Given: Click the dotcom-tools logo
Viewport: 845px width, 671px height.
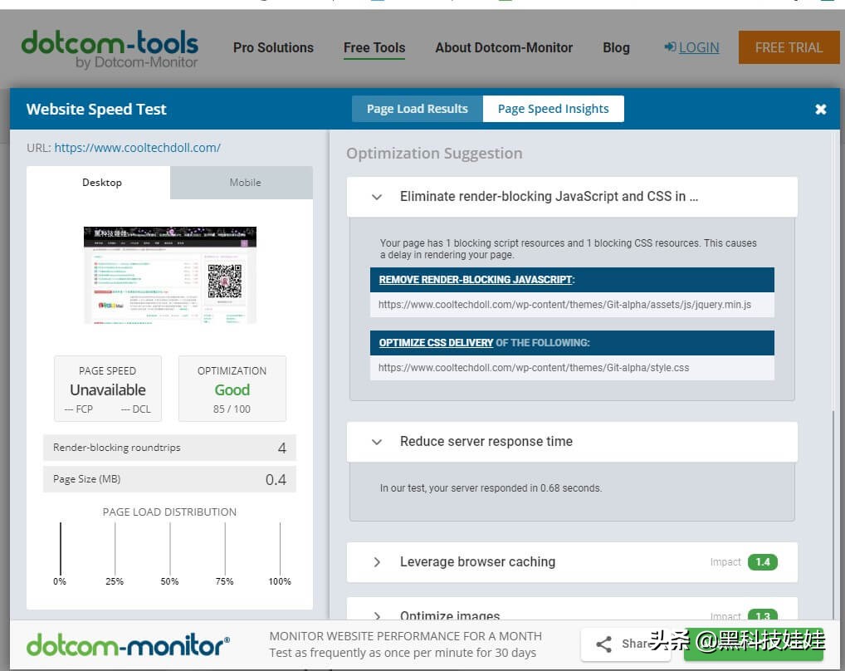Looking at the screenshot, I should [x=110, y=49].
